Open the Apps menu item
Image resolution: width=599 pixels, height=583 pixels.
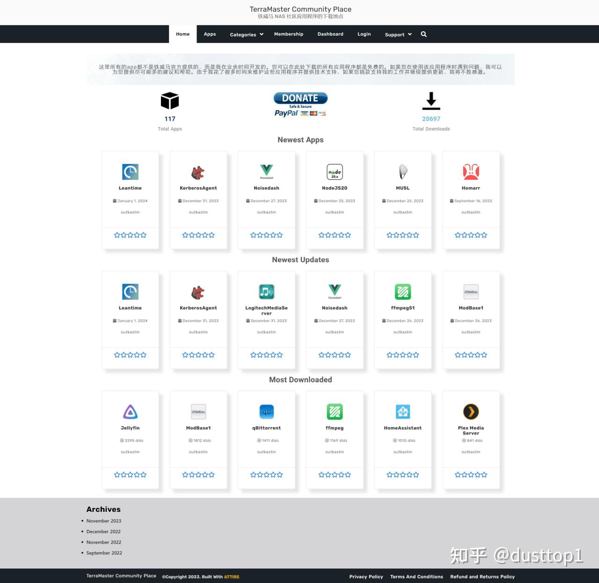click(210, 34)
